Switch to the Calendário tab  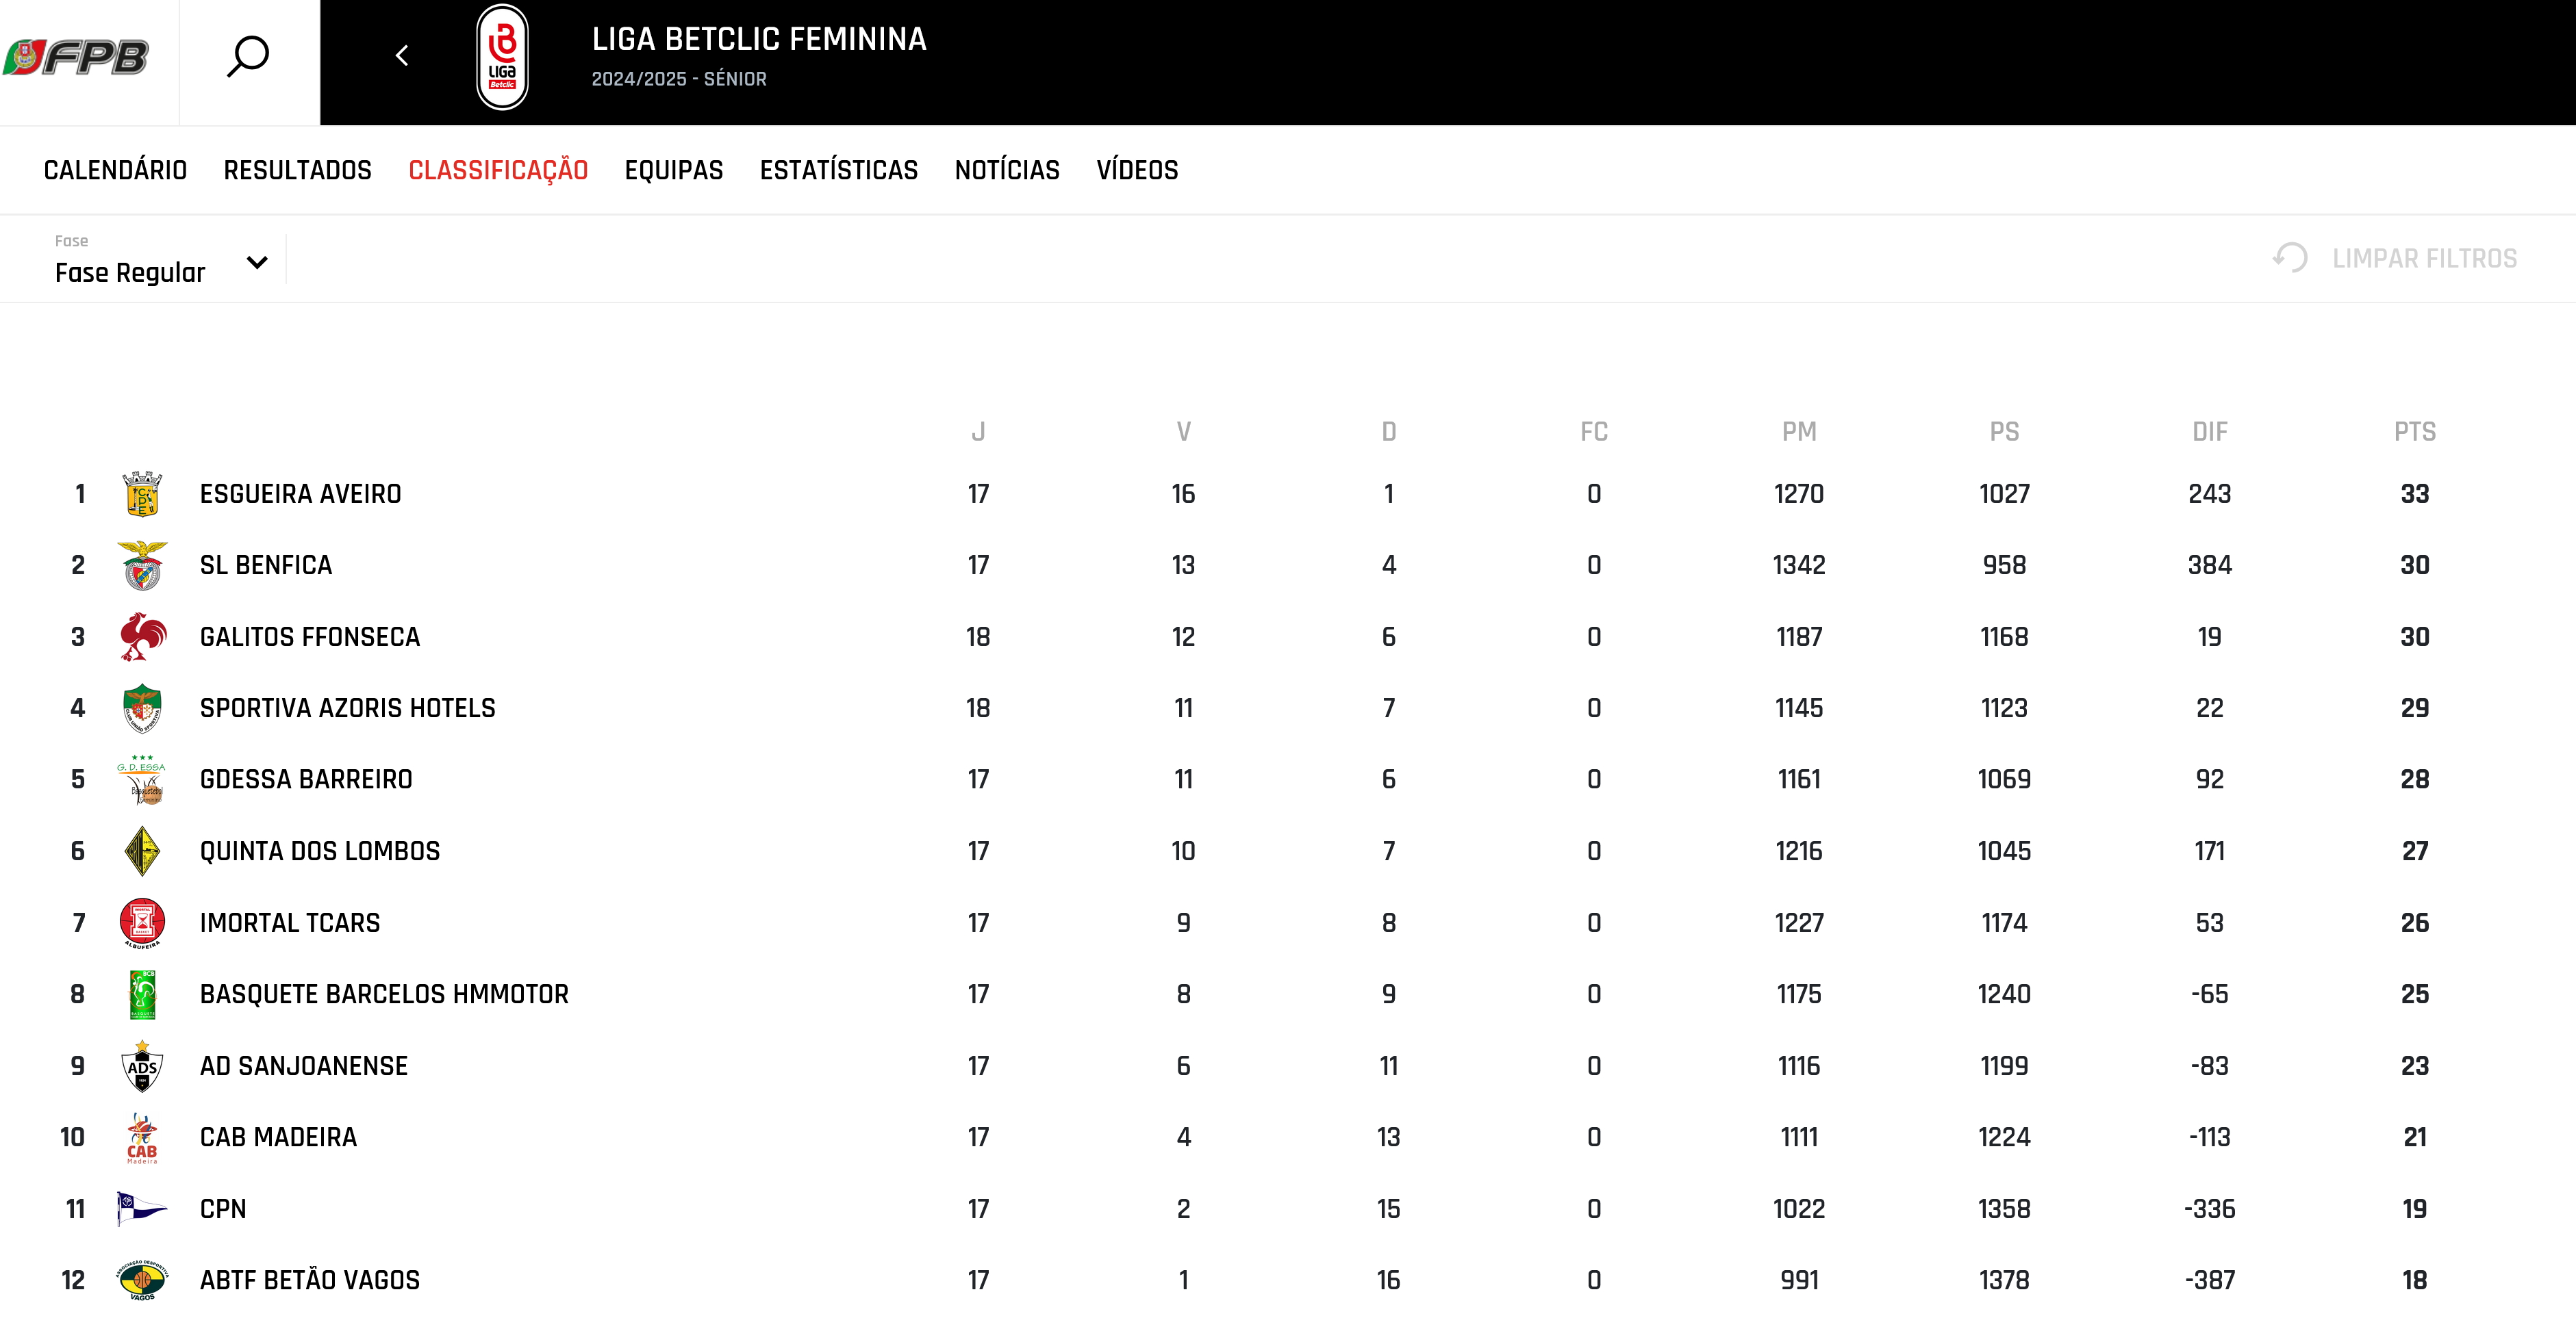tap(115, 170)
